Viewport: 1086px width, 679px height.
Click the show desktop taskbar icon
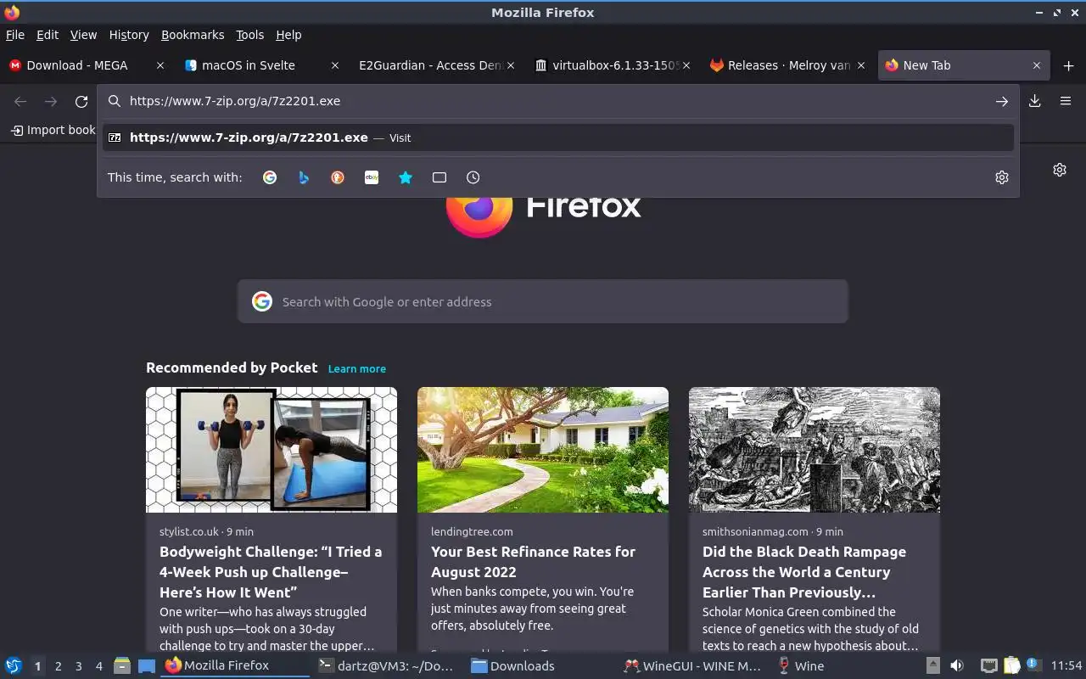point(147,665)
